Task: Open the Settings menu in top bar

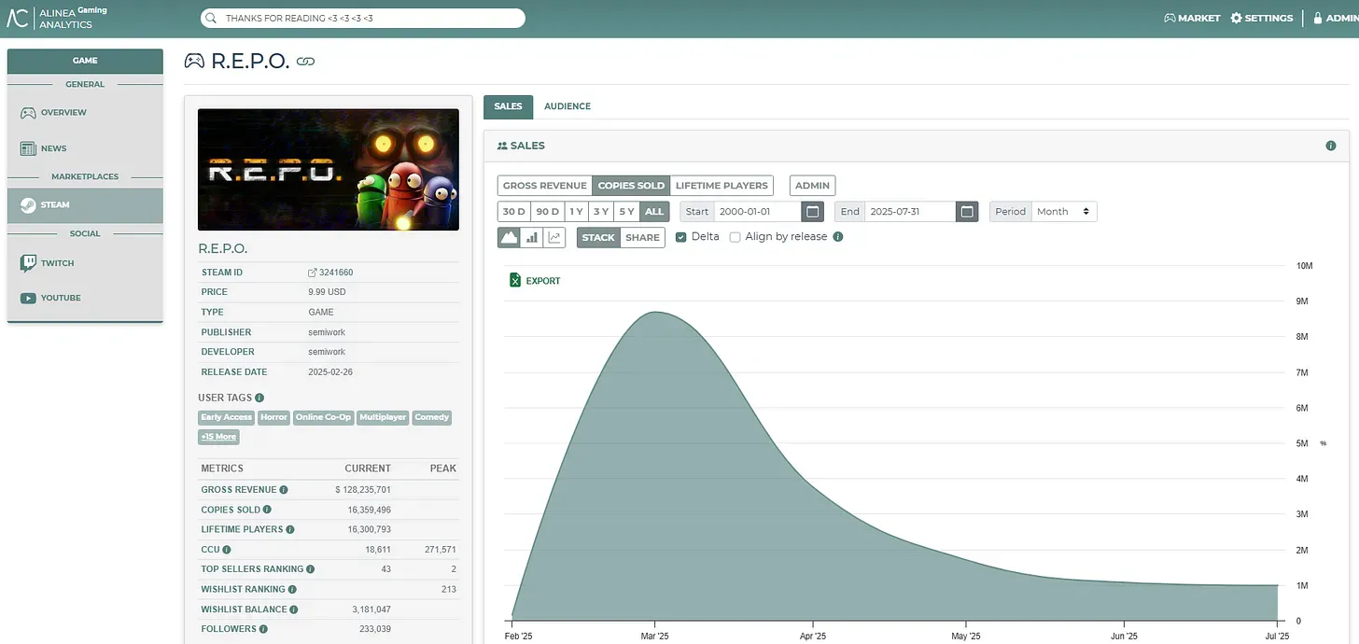Action: (1262, 18)
